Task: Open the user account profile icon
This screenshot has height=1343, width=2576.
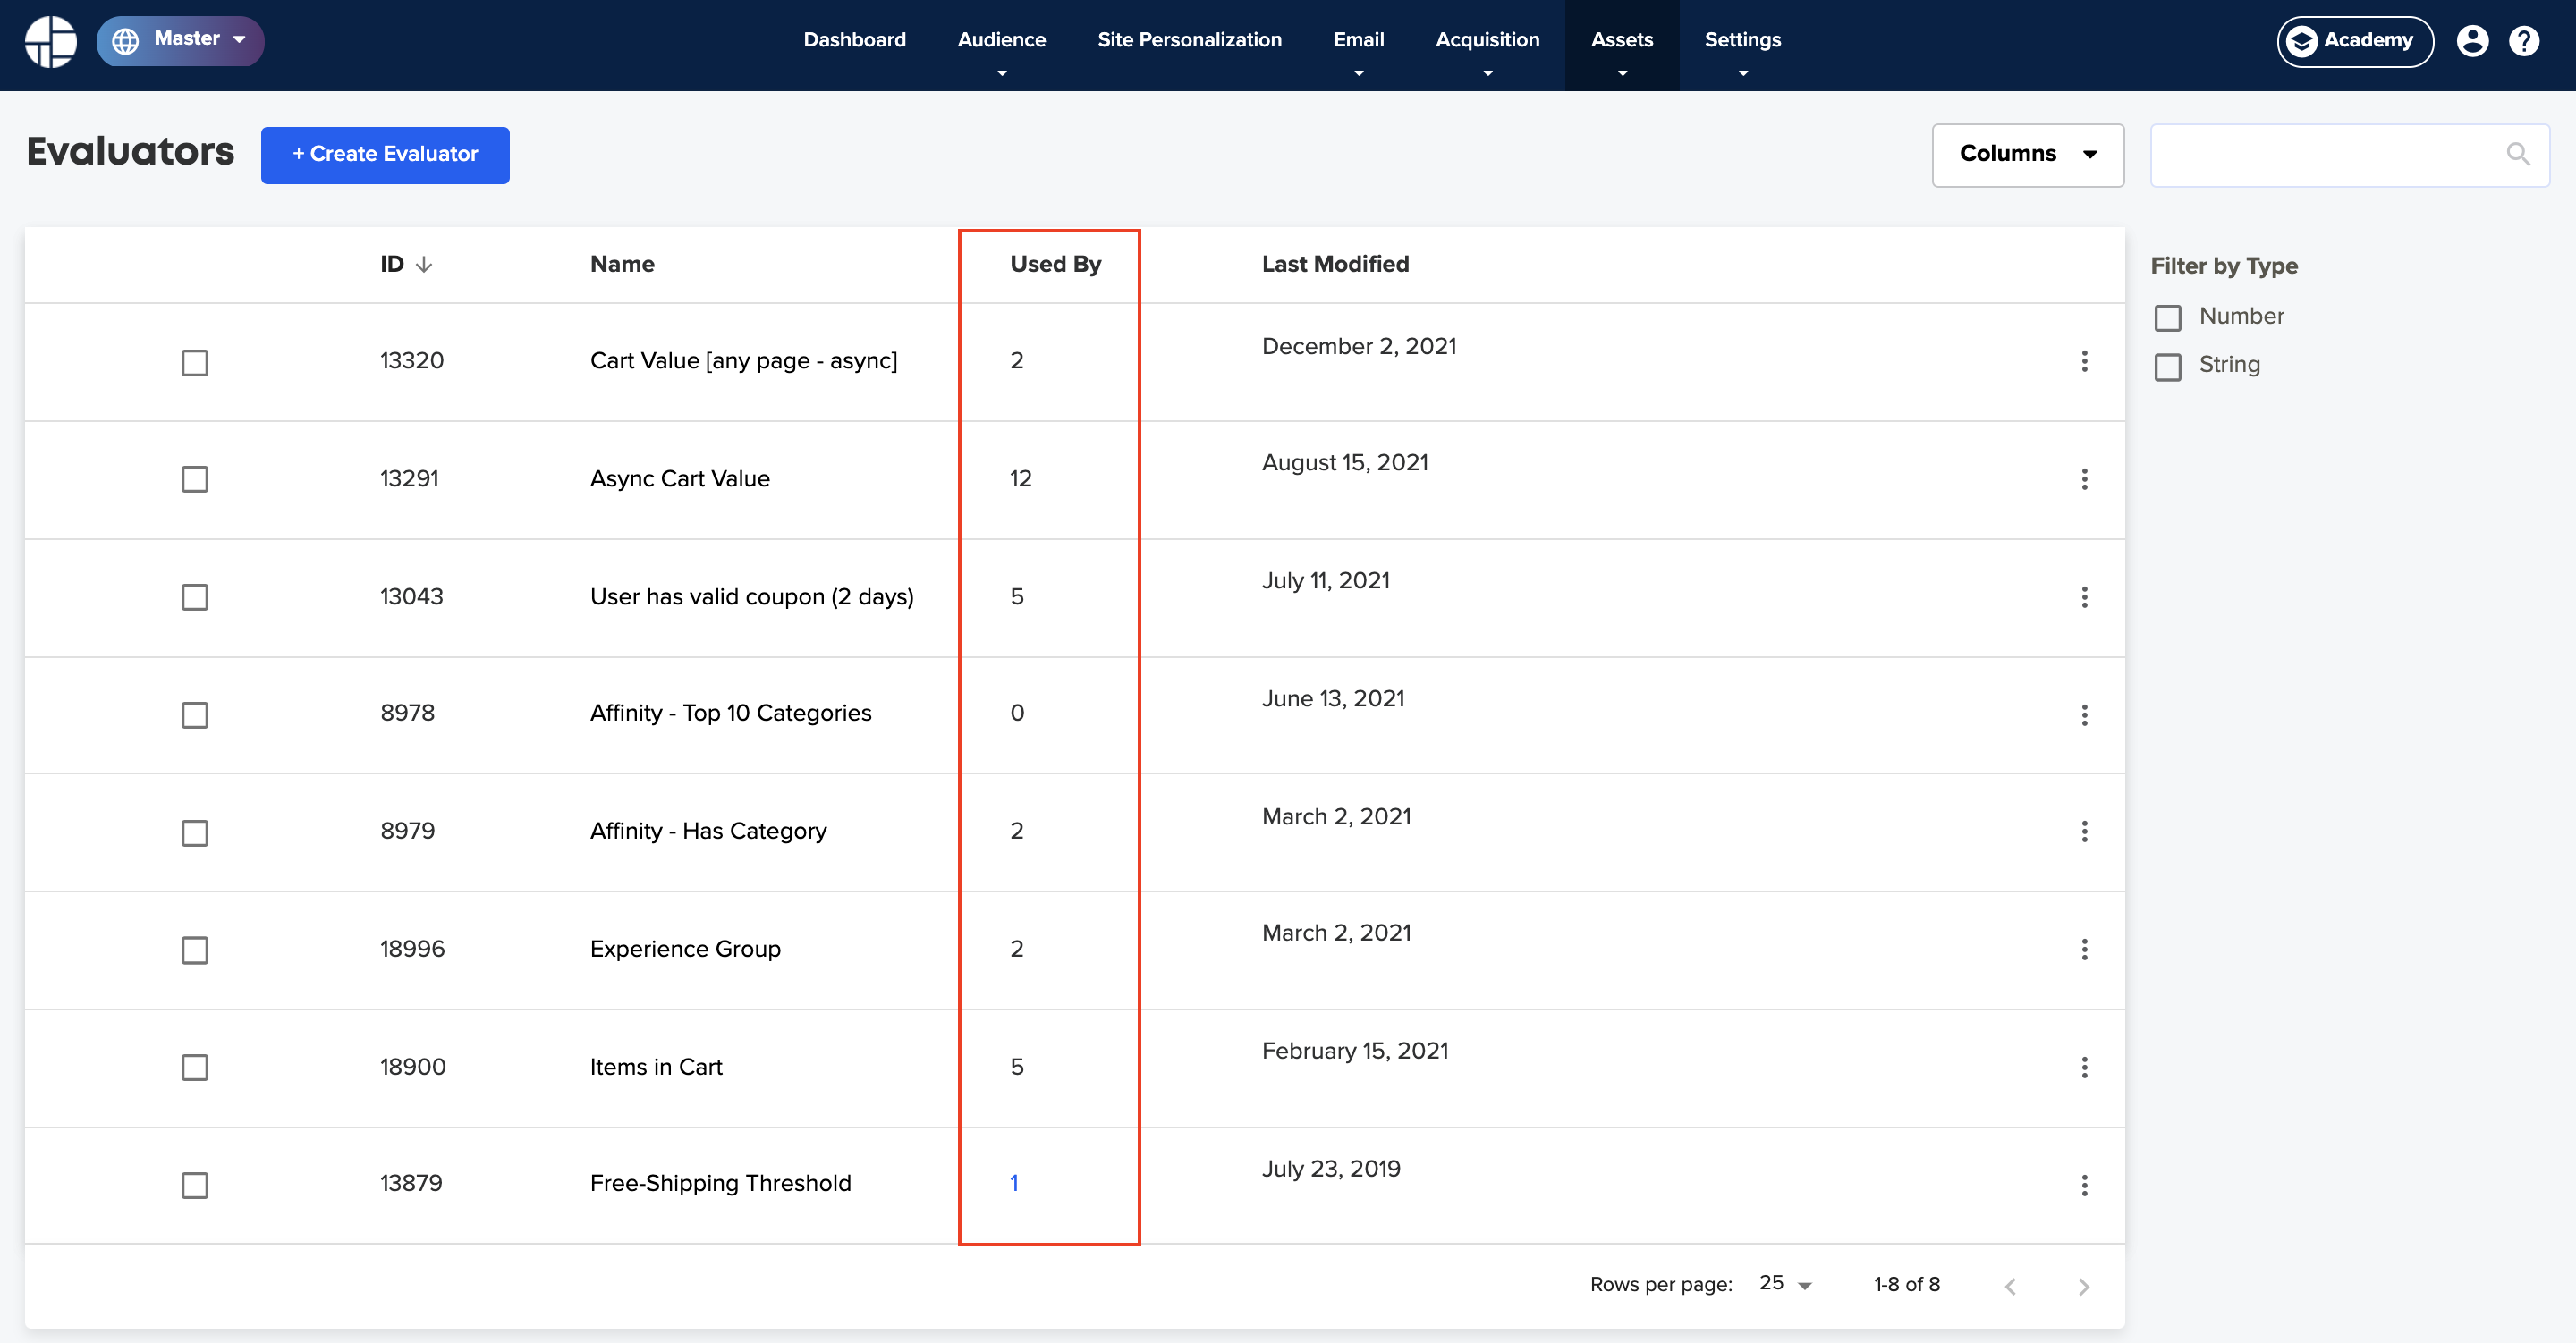Action: [x=2472, y=41]
